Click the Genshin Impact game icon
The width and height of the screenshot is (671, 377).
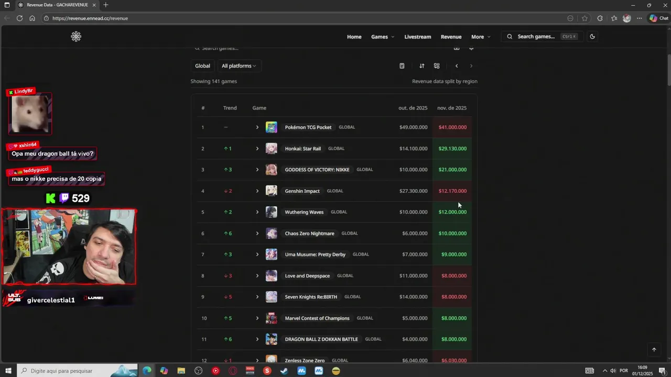tap(271, 191)
